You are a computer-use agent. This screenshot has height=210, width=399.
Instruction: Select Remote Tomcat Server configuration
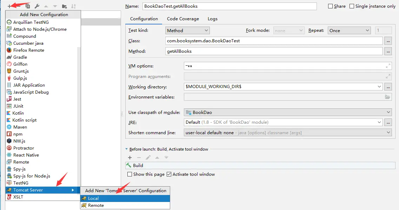click(125, 205)
